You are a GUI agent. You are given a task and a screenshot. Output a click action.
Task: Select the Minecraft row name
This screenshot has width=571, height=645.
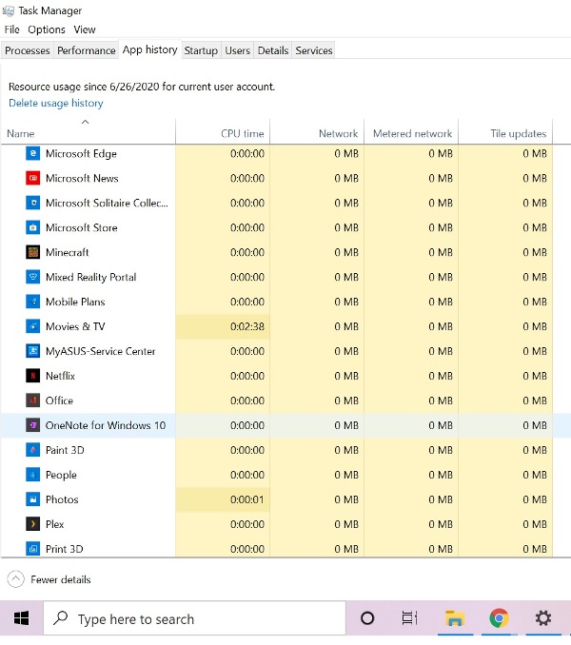pos(67,252)
